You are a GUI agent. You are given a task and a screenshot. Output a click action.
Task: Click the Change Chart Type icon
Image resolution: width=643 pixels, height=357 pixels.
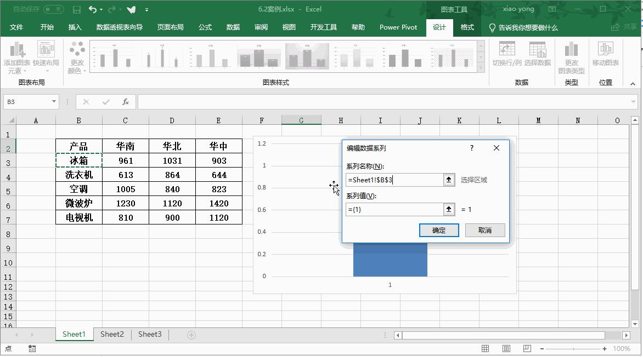(x=572, y=57)
